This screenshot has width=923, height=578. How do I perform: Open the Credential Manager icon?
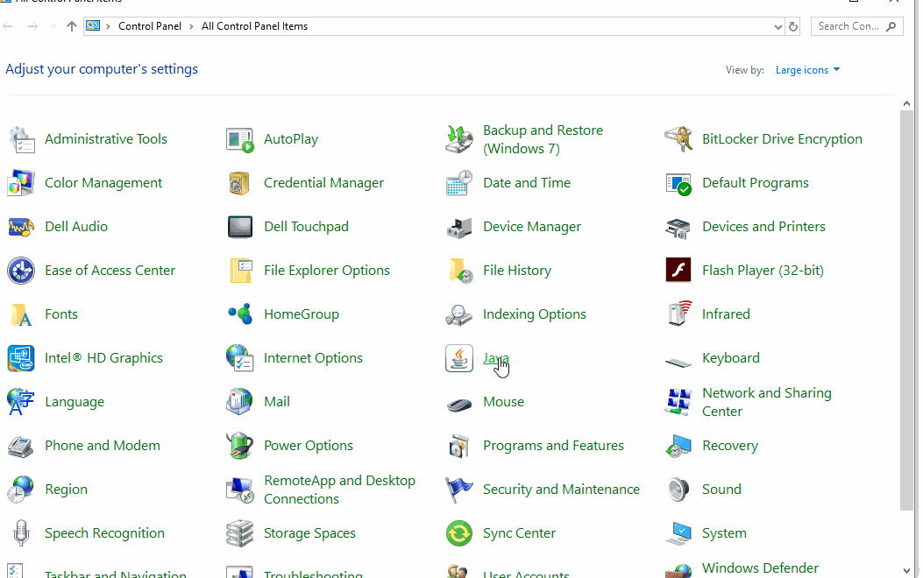(x=240, y=183)
